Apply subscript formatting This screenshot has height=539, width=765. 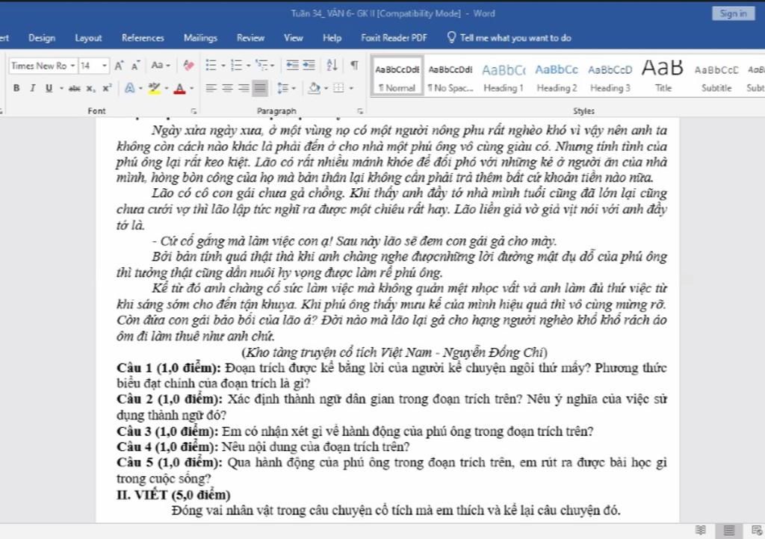90,88
